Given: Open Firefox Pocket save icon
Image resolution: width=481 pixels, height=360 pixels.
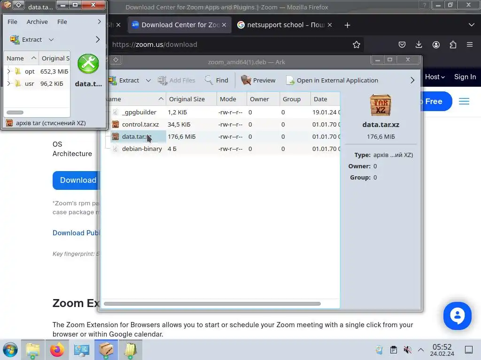Looking at the screenshot, I should [402, 45].
